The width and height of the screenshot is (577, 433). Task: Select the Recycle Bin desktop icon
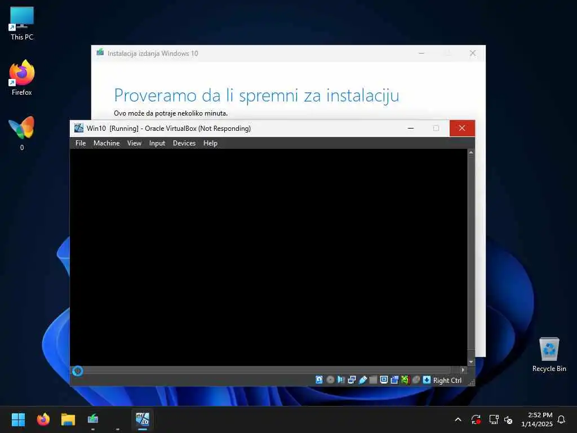click(x=549, y=355)
